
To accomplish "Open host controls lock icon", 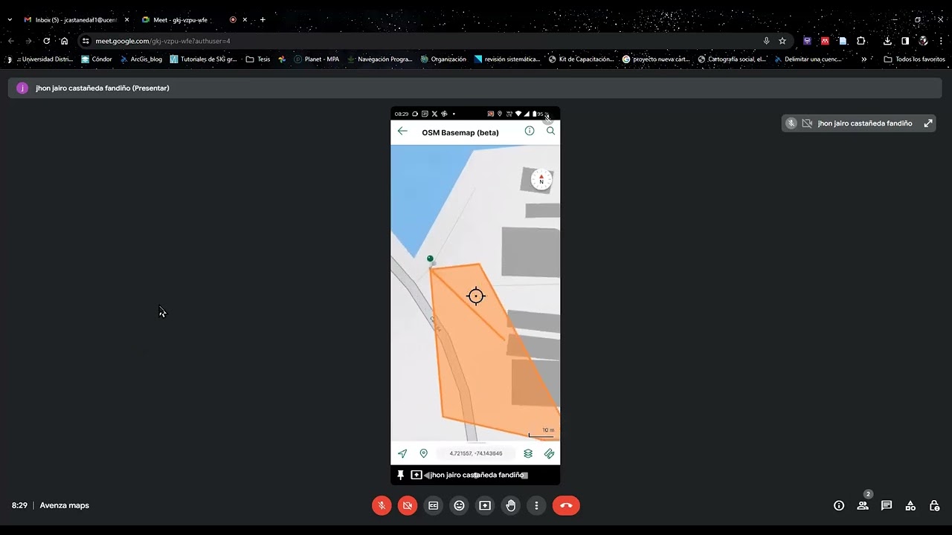I will [x=934, y=505].
